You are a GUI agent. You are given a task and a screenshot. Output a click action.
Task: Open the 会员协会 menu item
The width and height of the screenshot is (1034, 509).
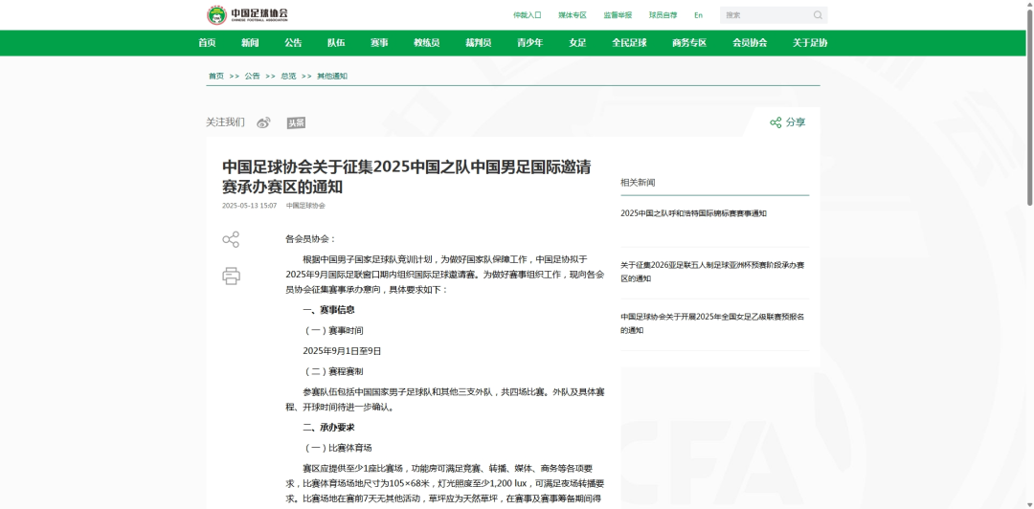[x=750, y=43]
